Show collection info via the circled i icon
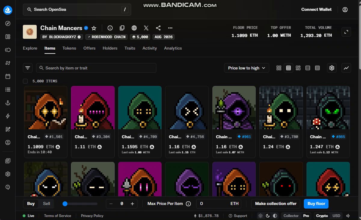The height and width of the screenshot is (220, 361). 110,28
